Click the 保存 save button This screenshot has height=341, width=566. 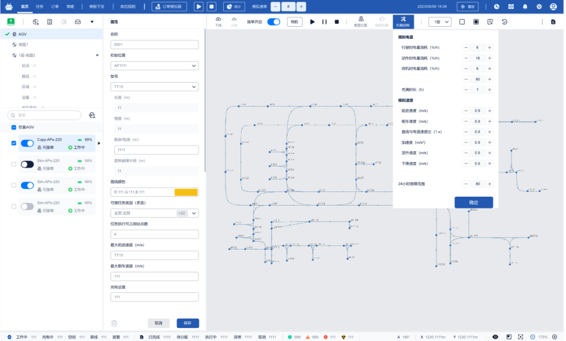188,323
